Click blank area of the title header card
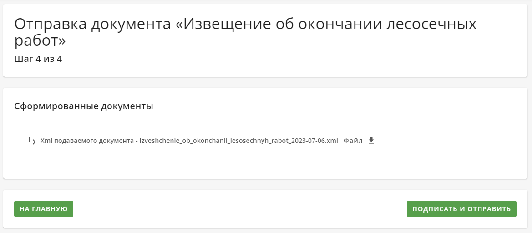This screenshot has width=532, height=233. click(x=305, y=61)
